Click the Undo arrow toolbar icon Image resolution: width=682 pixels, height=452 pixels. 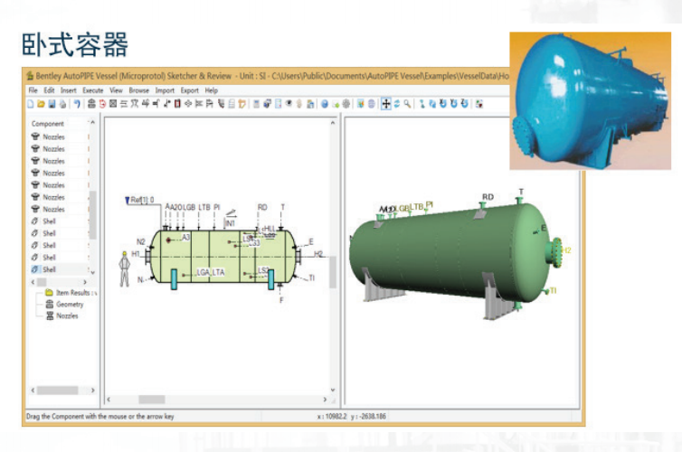pyautogui.click(x=77, y=104)
